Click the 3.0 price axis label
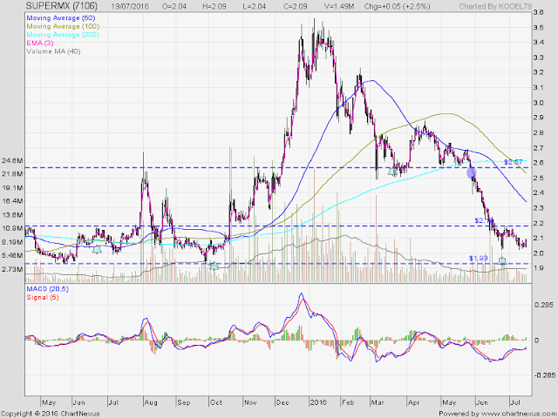 click(539, 103)
